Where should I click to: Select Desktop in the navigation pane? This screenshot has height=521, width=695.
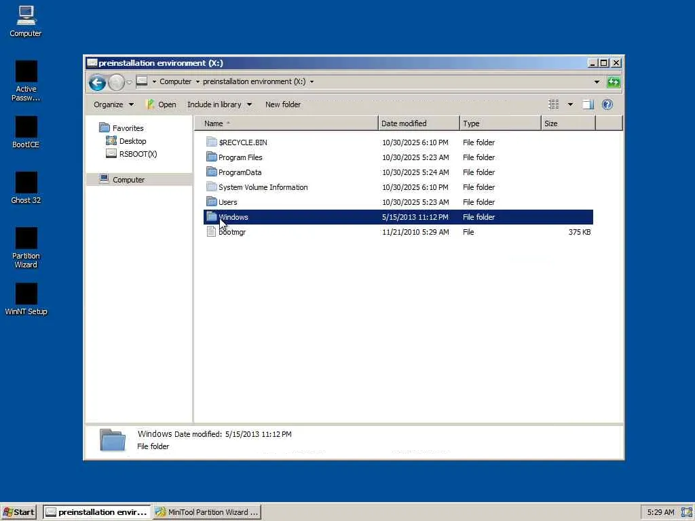click(x=132, y=141)
